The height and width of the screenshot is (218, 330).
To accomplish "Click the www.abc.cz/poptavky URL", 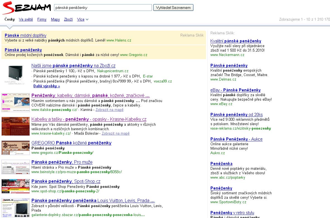I will 228,178.
